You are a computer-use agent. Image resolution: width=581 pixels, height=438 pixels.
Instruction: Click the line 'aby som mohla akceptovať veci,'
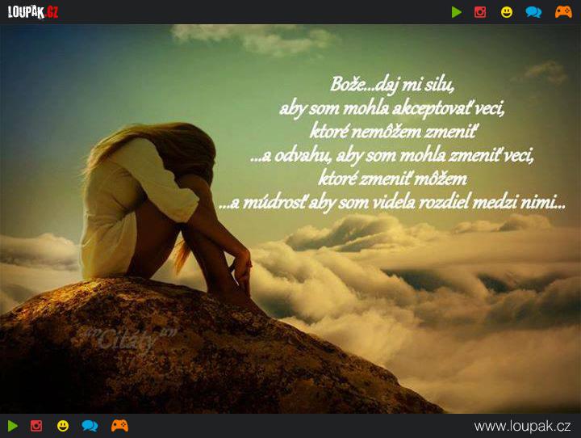click(x=392, y=108)
